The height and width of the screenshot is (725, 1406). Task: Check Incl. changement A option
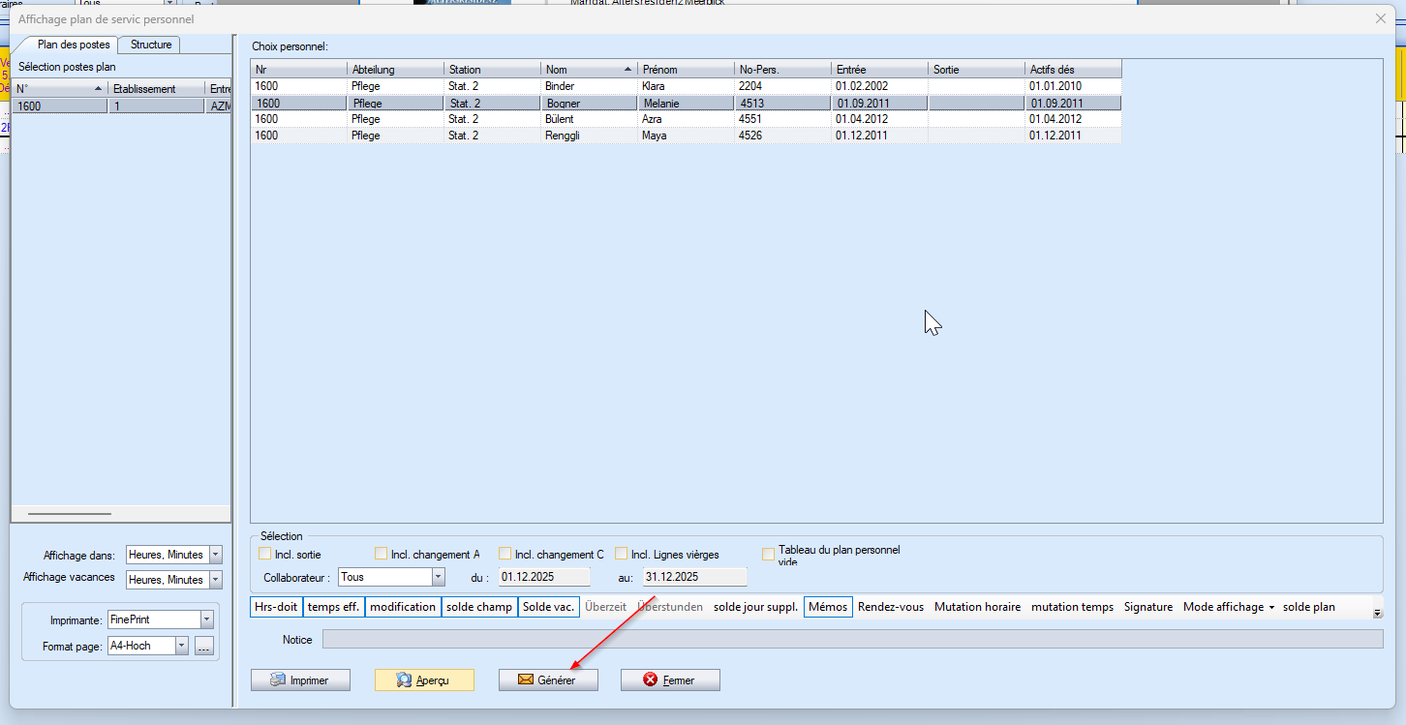point(382,555)
